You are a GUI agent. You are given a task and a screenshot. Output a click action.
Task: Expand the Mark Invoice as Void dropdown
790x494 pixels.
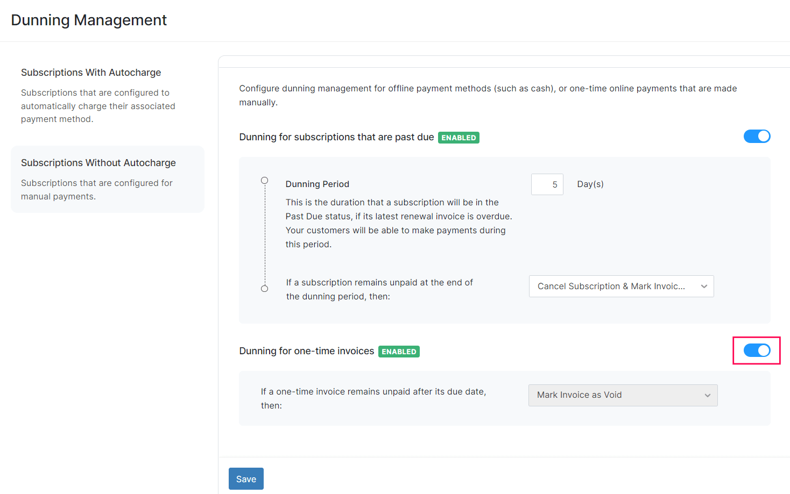pyautogui.click(x=623, y=395)
